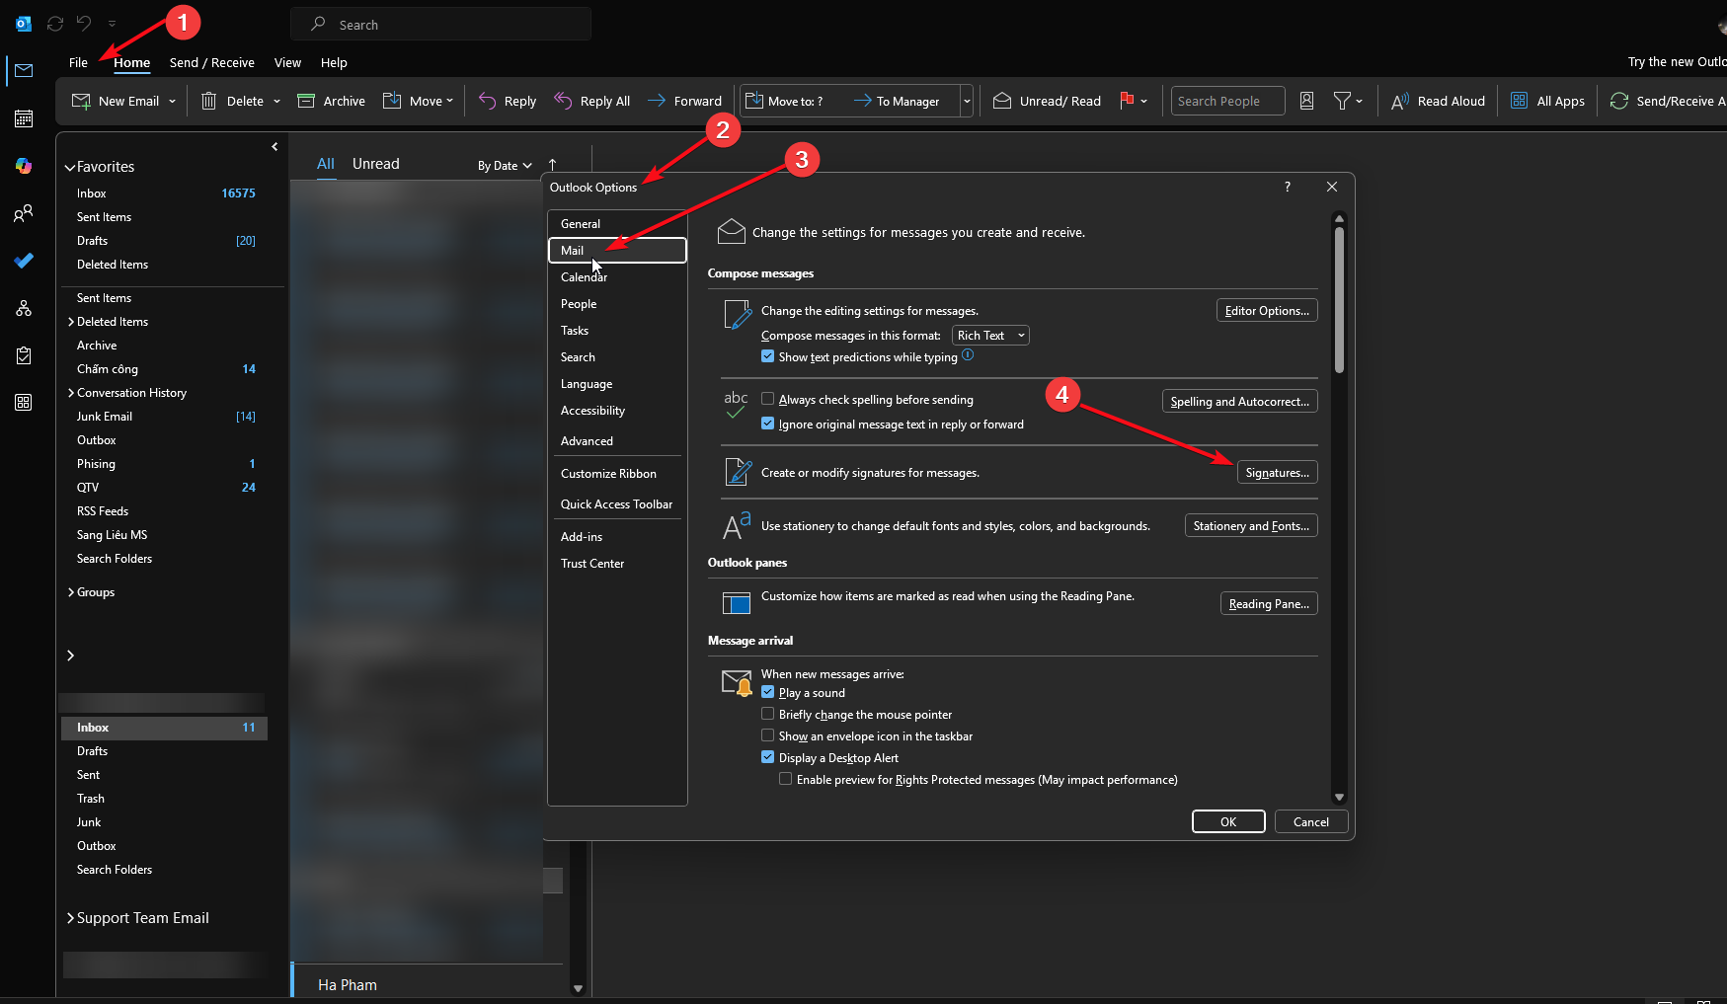The height and width of the screenshot is (1004, 1727).
Task: Open the Tasks clipboard icon in rail
Action: click(24, 355)
